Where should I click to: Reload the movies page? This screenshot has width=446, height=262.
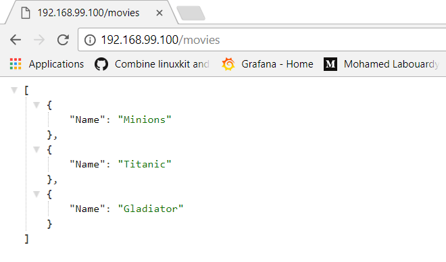pos(63,40)
